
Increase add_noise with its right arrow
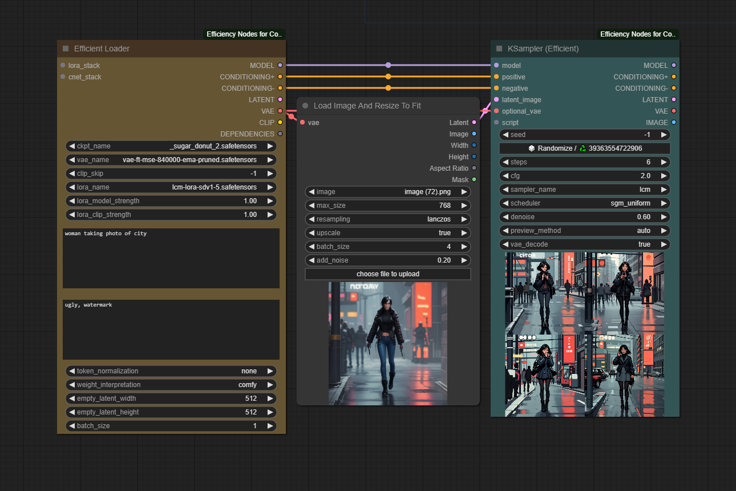coord(464,260)
